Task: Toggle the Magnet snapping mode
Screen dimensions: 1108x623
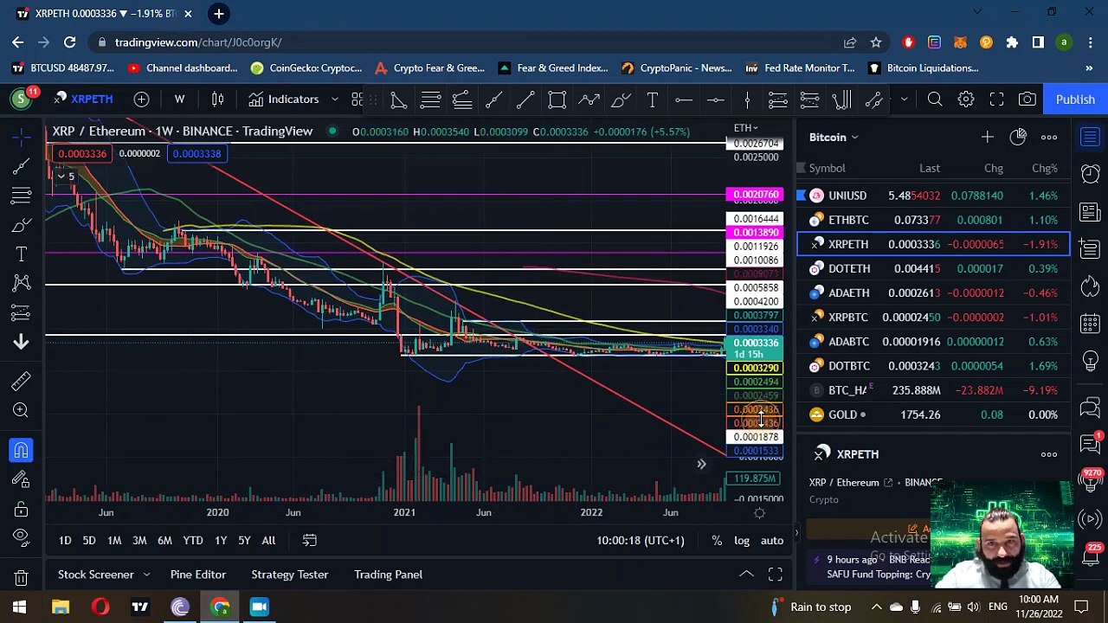Action: 21,450
